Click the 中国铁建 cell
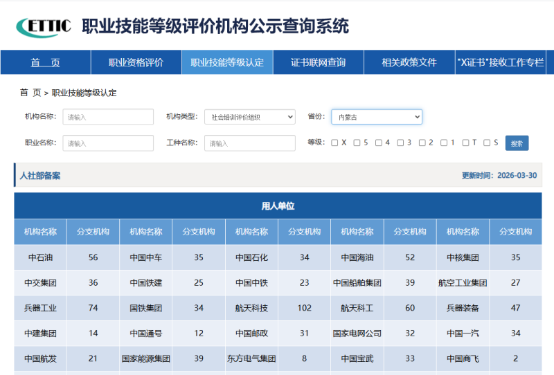The width and height of the screenshot is (554, 375). coord(146,283)
